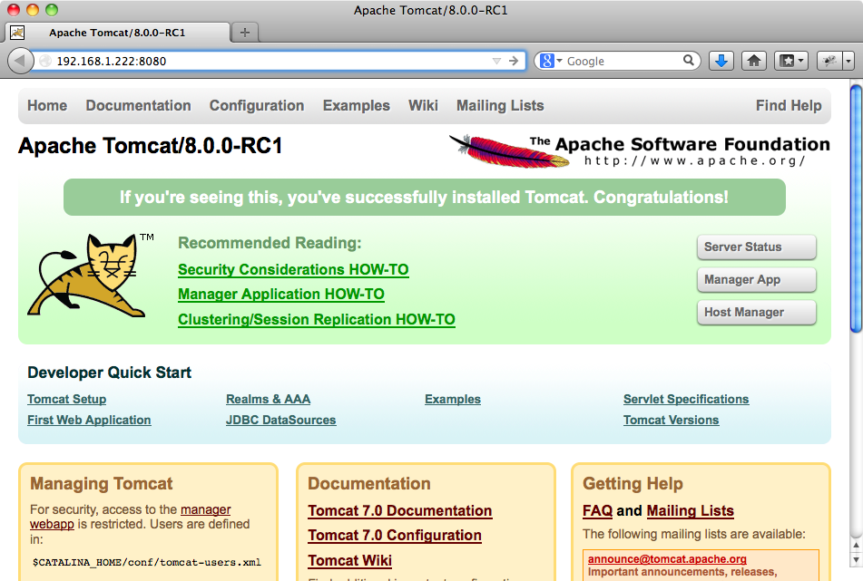The image size is (863, 581).
Task: Click the http://www.apache.org/ text
Action: 694,160
